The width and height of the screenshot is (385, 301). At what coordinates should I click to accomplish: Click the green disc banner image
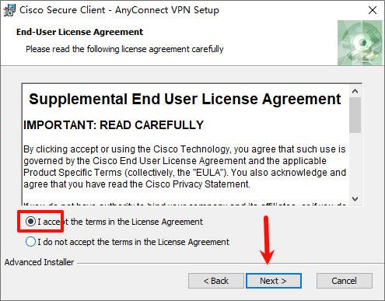click(360, 43)
